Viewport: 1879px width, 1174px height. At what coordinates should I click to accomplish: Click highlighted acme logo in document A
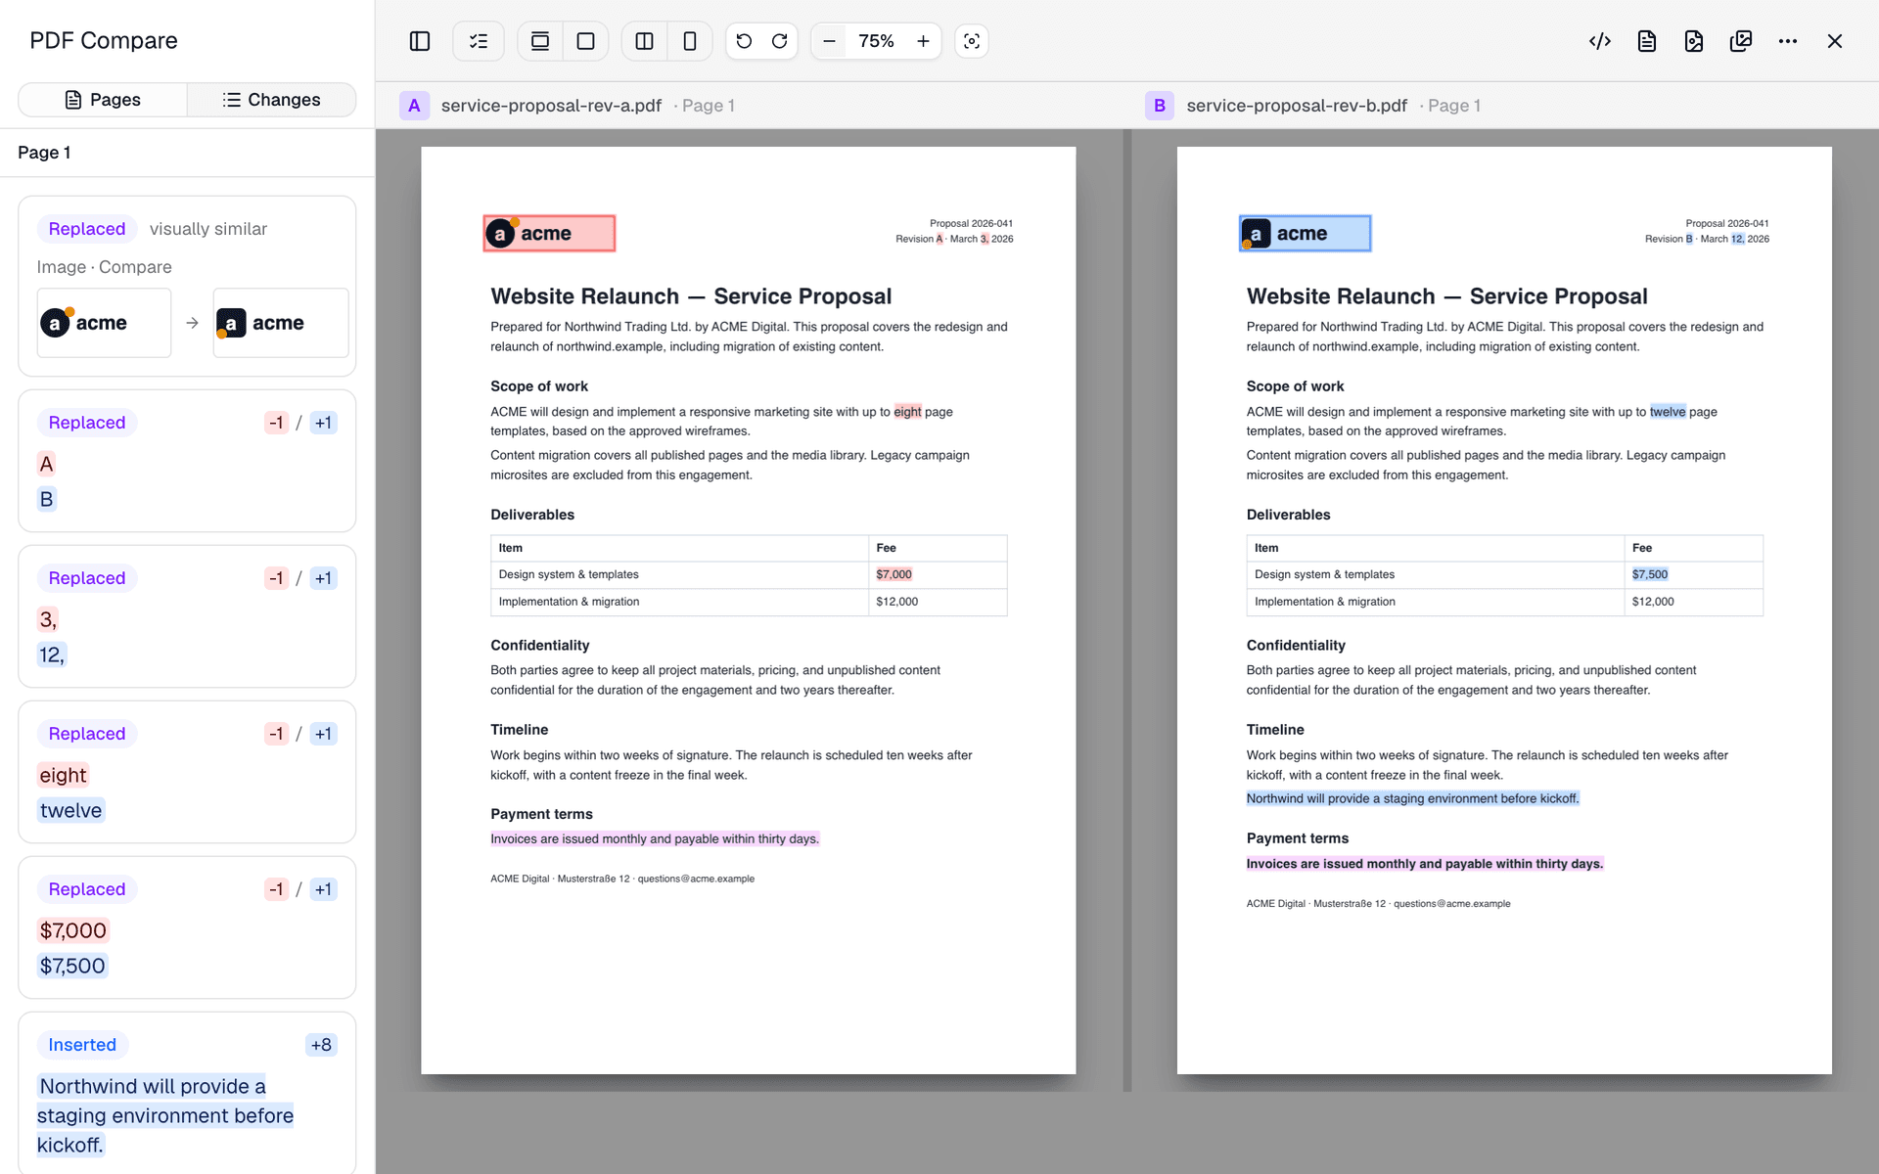pos(549,233)
